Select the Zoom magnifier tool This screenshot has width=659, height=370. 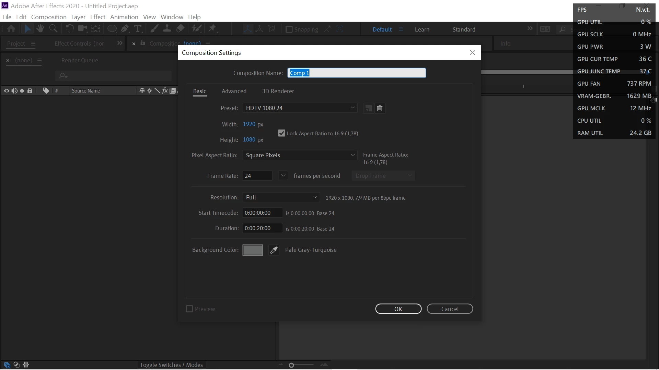[53, 29]
